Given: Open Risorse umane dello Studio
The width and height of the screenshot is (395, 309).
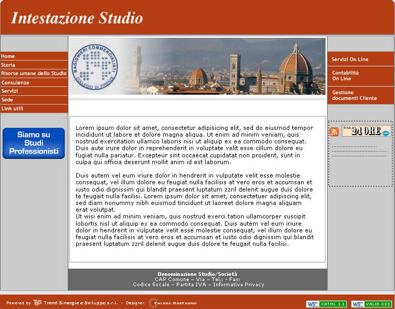Looking at the screenshot, I should point(34,73).
